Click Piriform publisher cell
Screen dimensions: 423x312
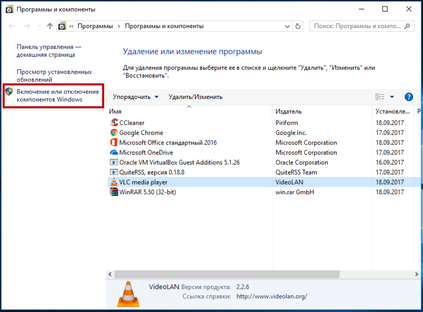pos(286,123)
